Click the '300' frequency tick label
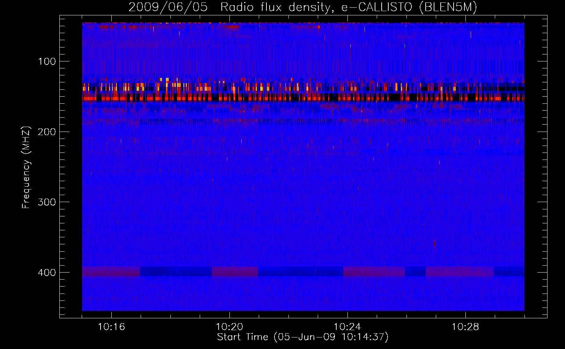The width and height of the screenshot is (565, 349). click(47, 202)
